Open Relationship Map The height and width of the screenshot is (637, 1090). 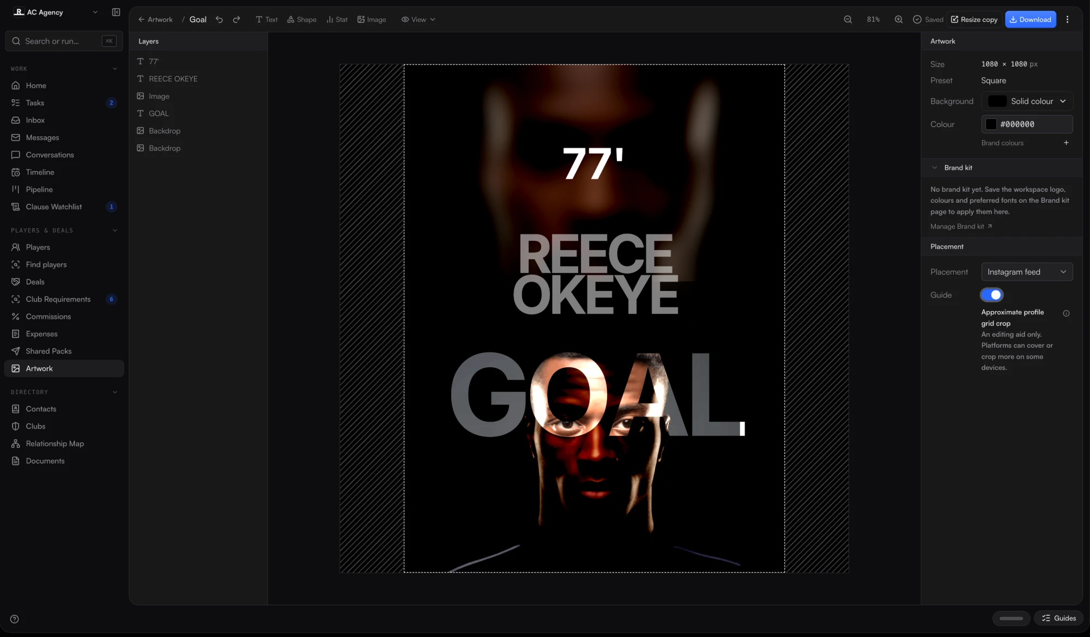[x=64, y=444]
